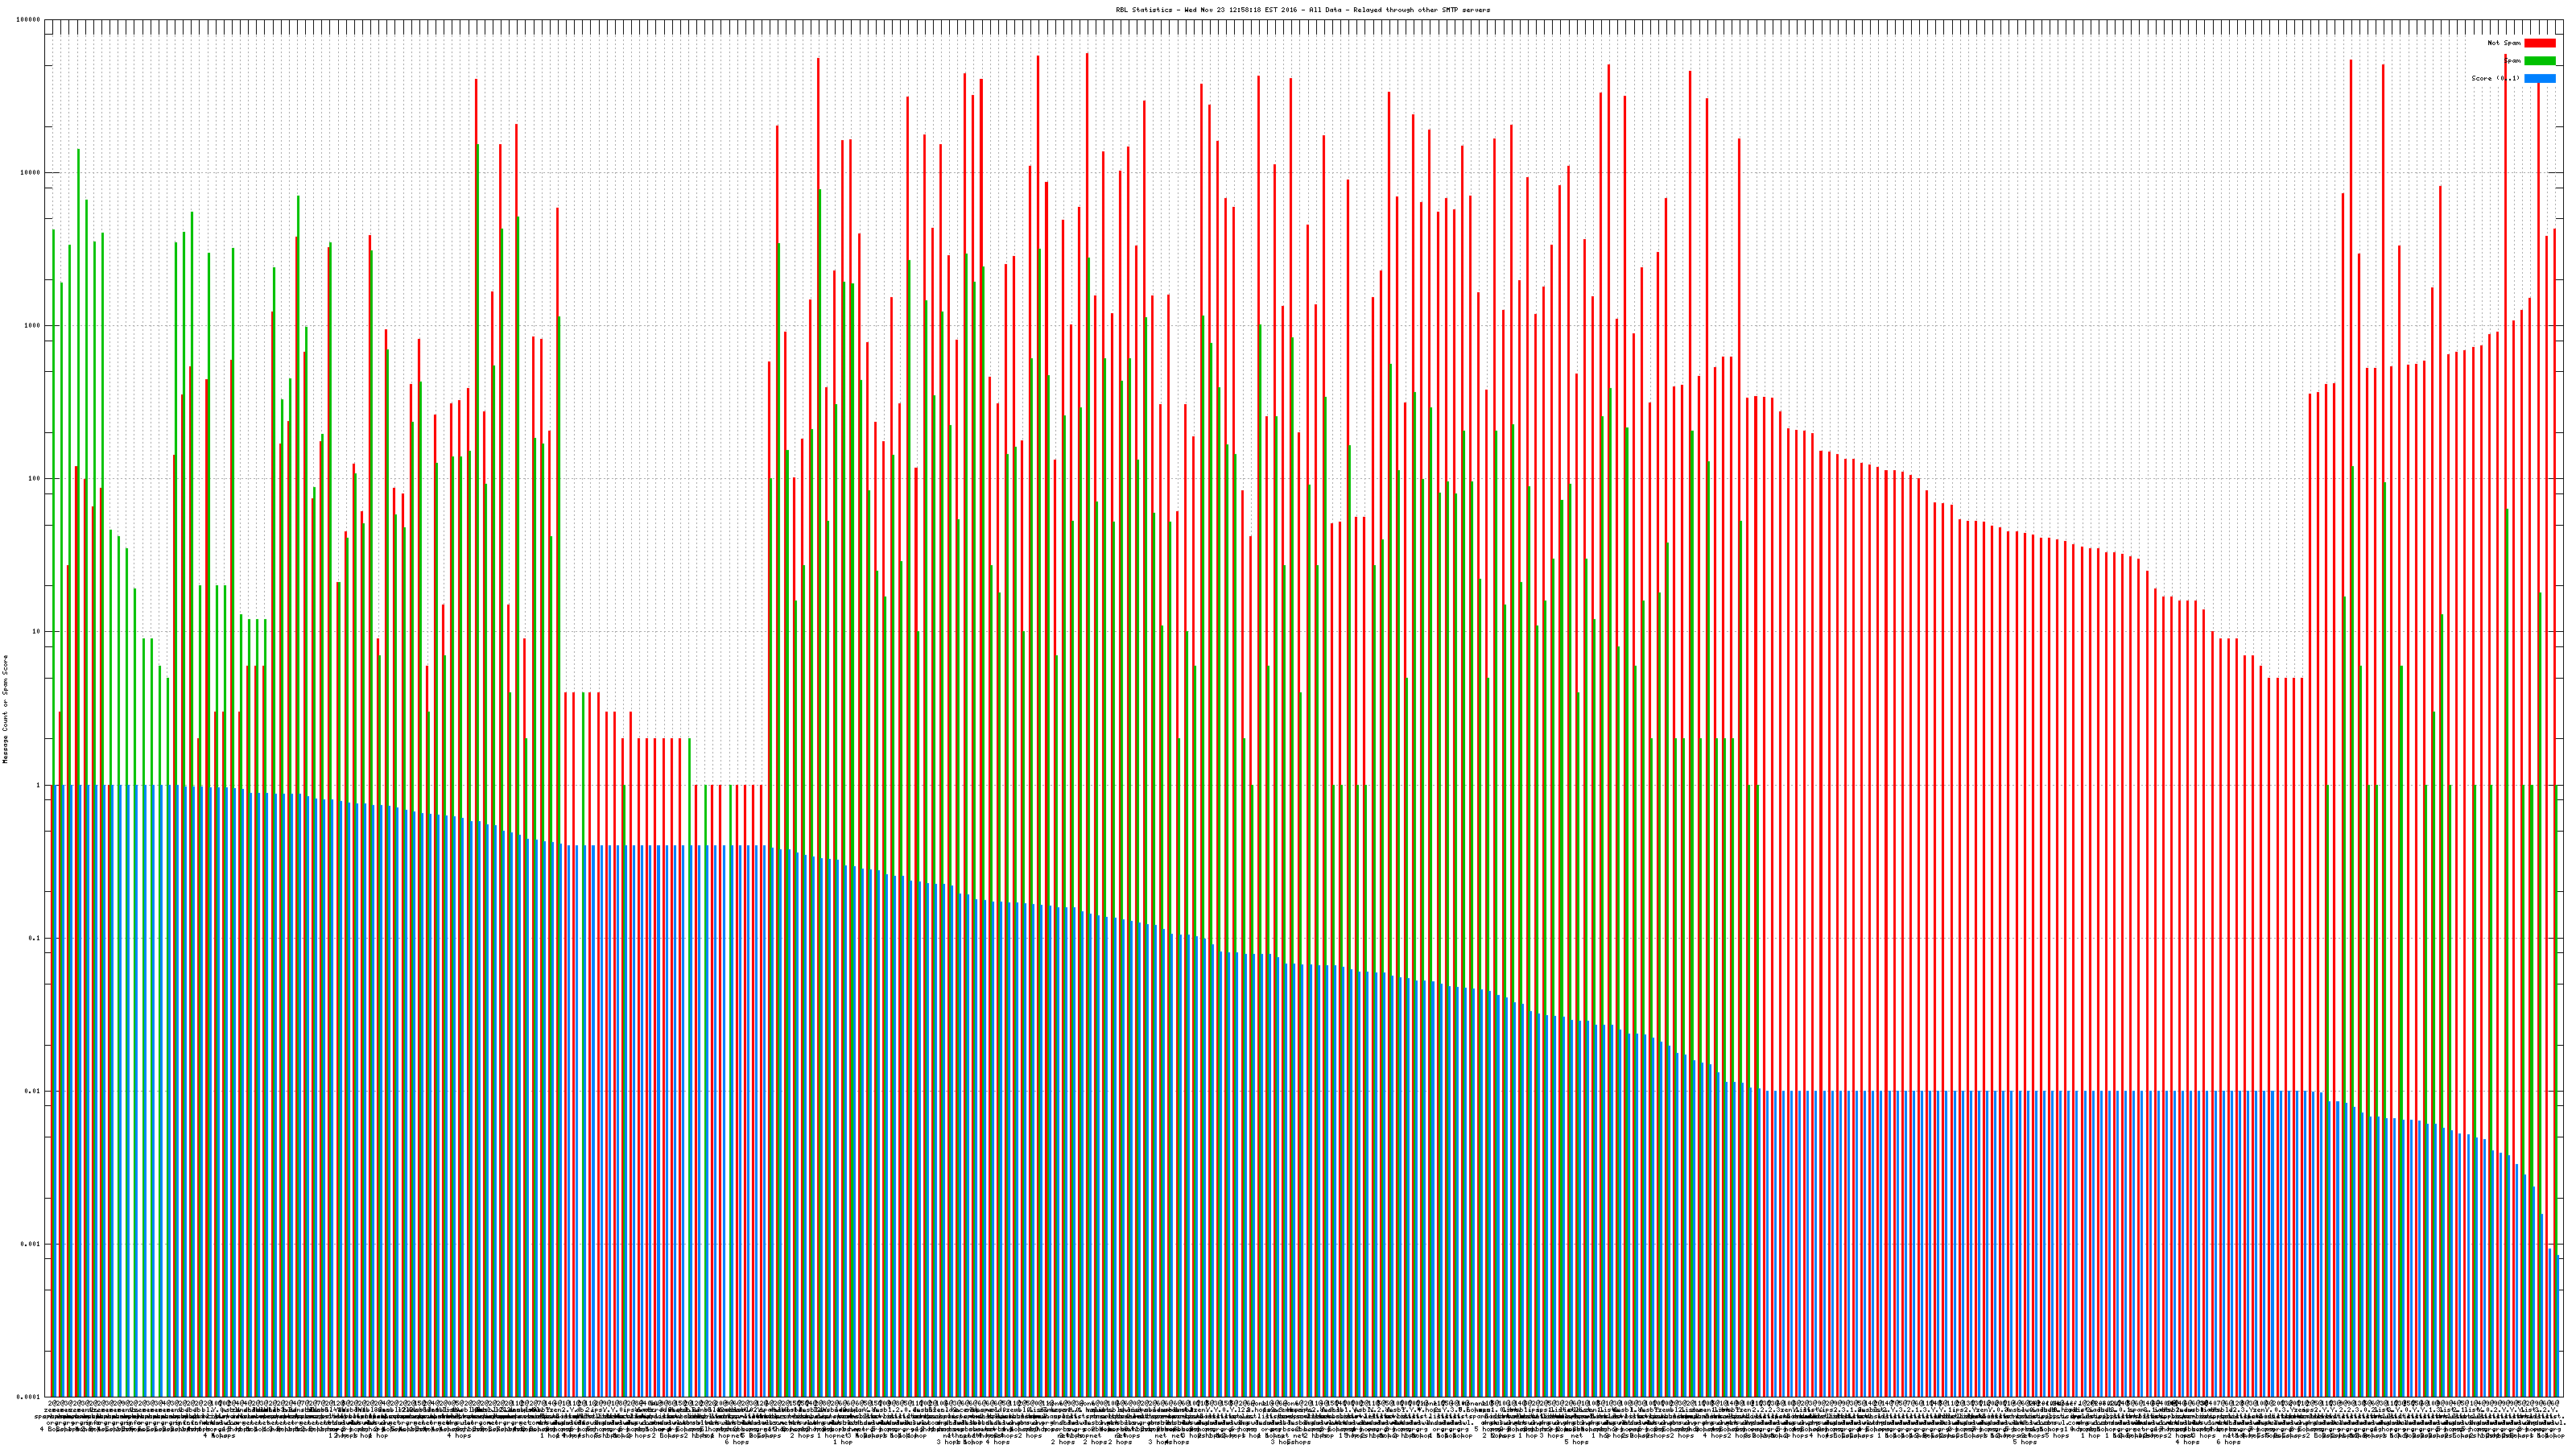Click the 0.001 y-axis tick label

(x=31, y=1244)
